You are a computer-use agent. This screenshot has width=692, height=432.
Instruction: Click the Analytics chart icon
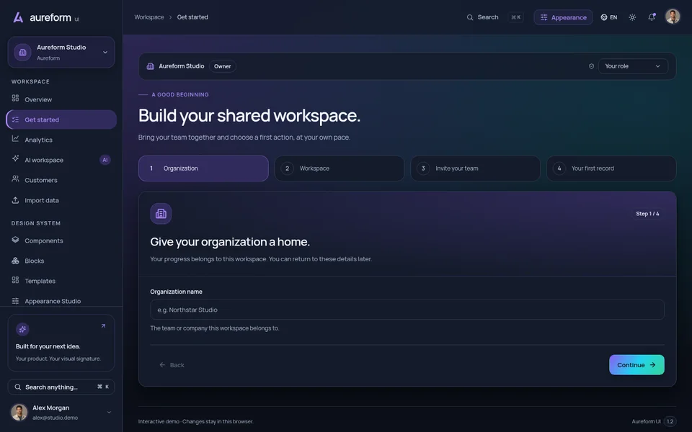(x=15, y=138)
